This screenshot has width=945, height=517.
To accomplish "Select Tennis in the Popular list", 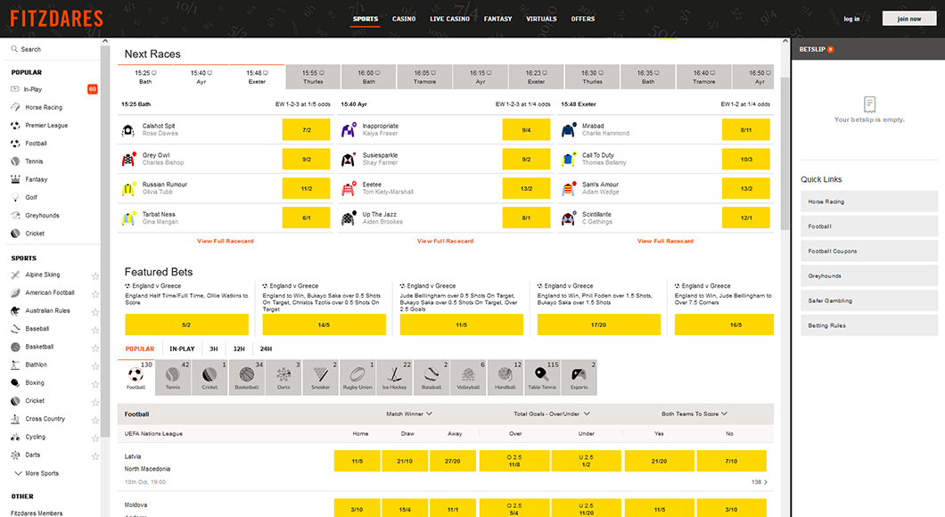I will (34, 161).
